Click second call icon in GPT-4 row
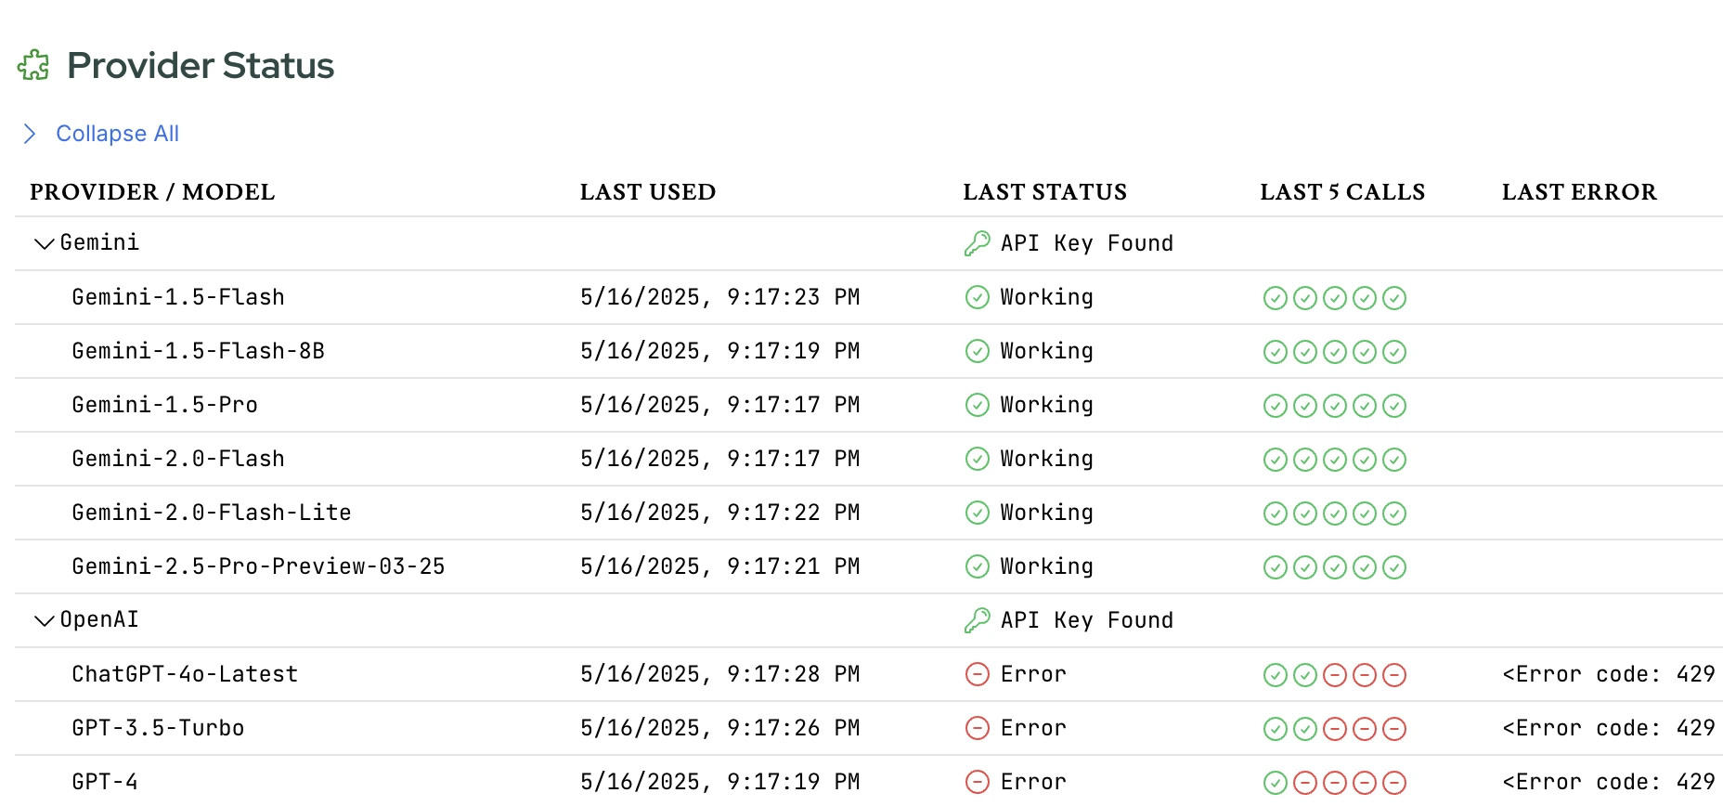This screenshot has height=806, width=1723. pos(1305,783)
